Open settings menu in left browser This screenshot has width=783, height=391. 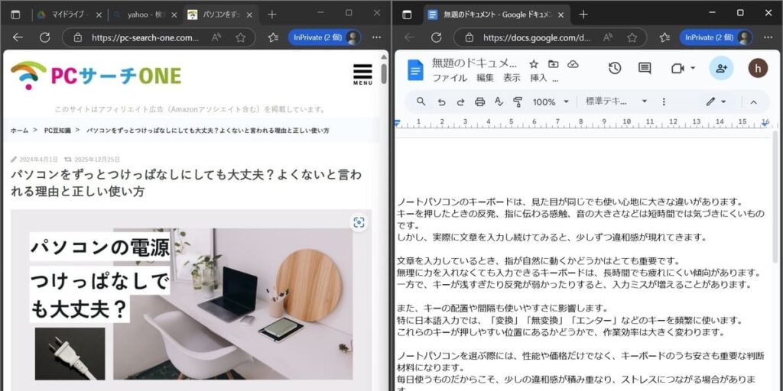click(377, 37)
